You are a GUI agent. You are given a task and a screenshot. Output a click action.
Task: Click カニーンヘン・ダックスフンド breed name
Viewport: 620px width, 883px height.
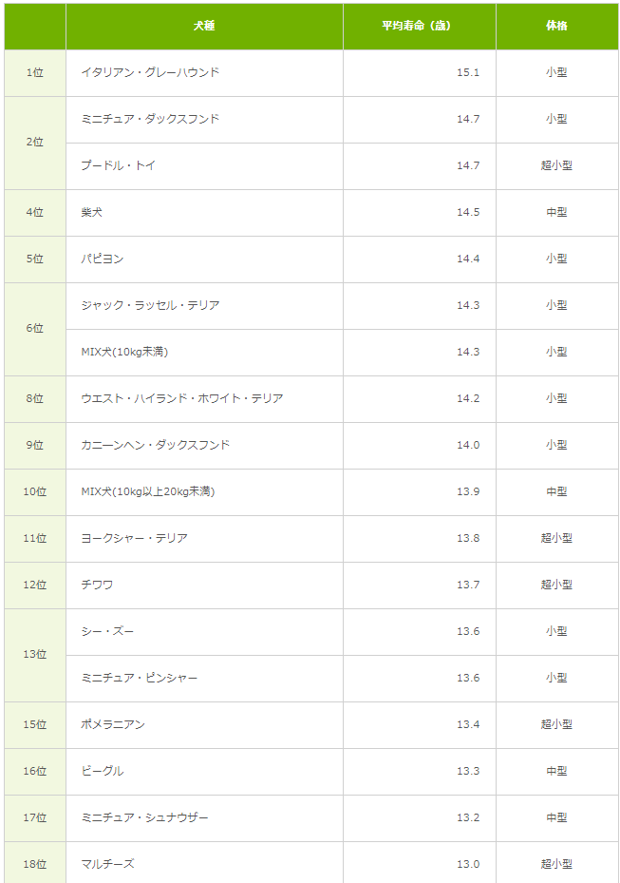click(156, 445)
